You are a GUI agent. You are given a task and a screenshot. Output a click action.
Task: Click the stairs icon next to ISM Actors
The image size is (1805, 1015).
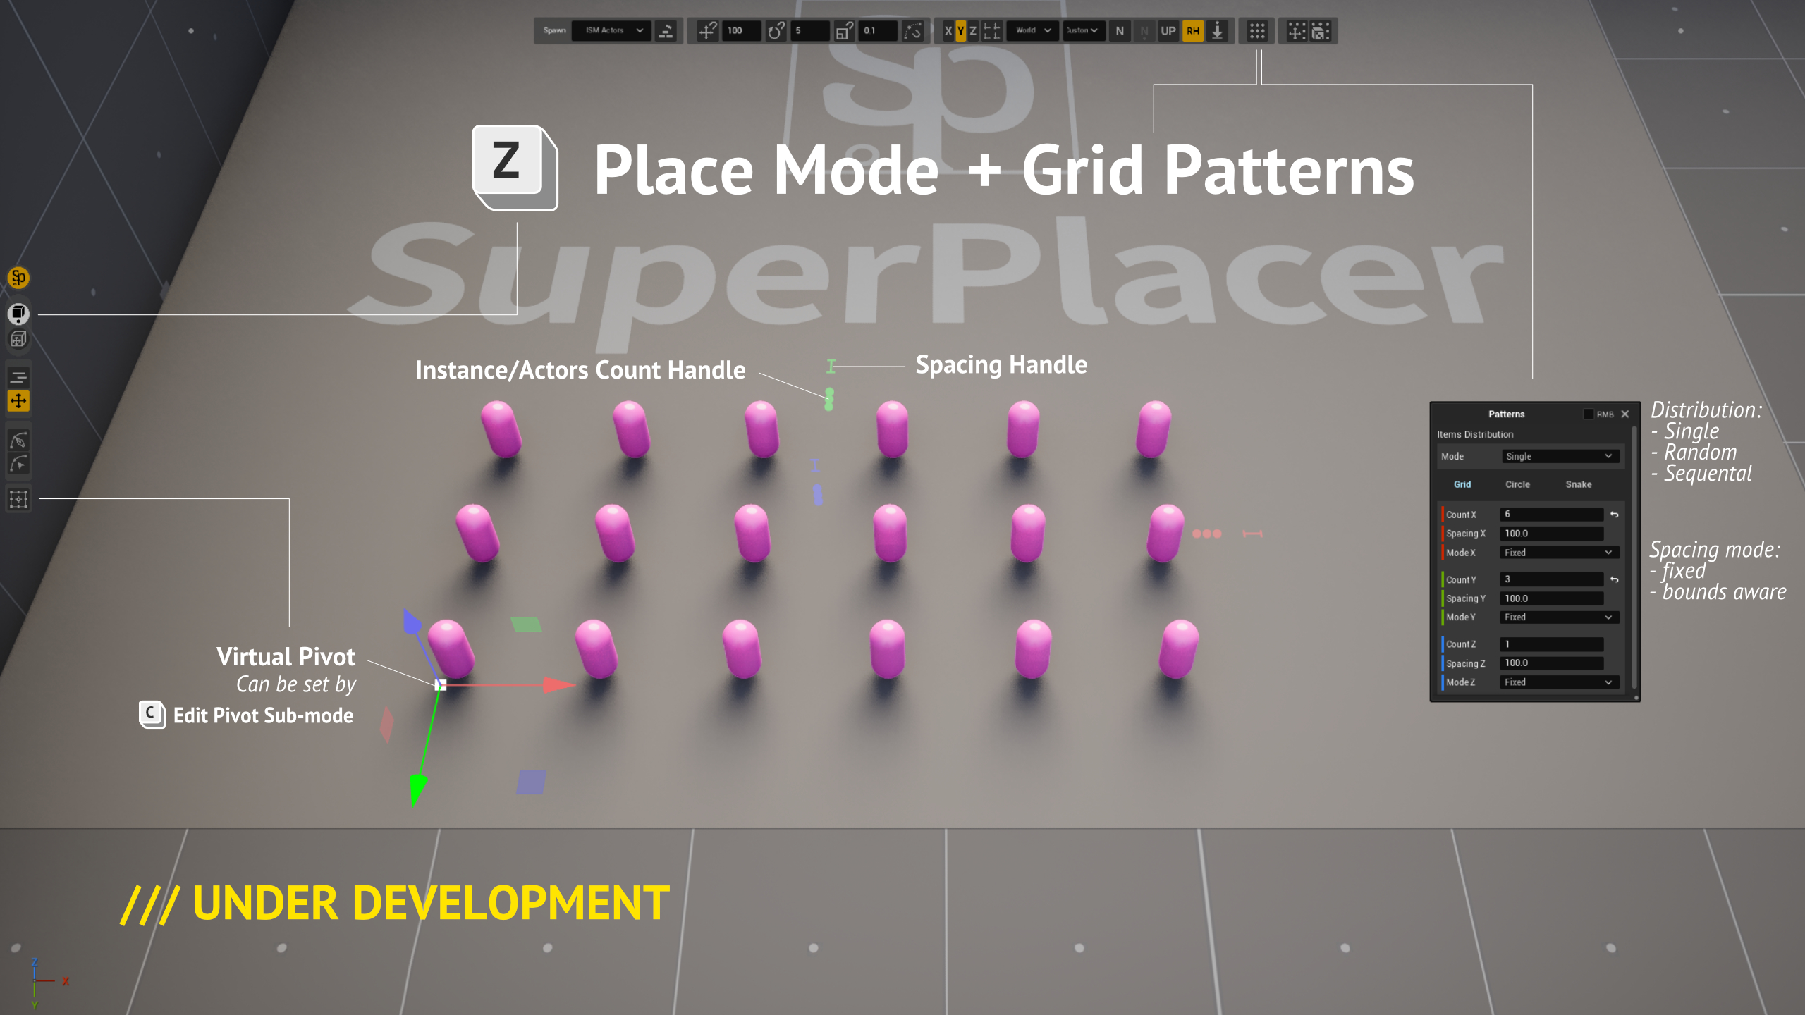[666, 30]
